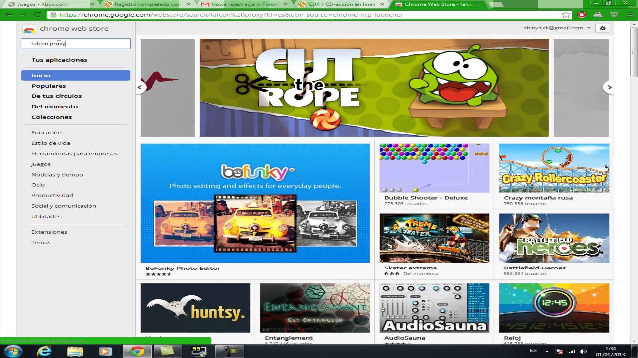Image resolution: width=638 pixels, height=358 pixels.
Task: Launch Internet Explorer from the taskbar
Action: point(44,351)
